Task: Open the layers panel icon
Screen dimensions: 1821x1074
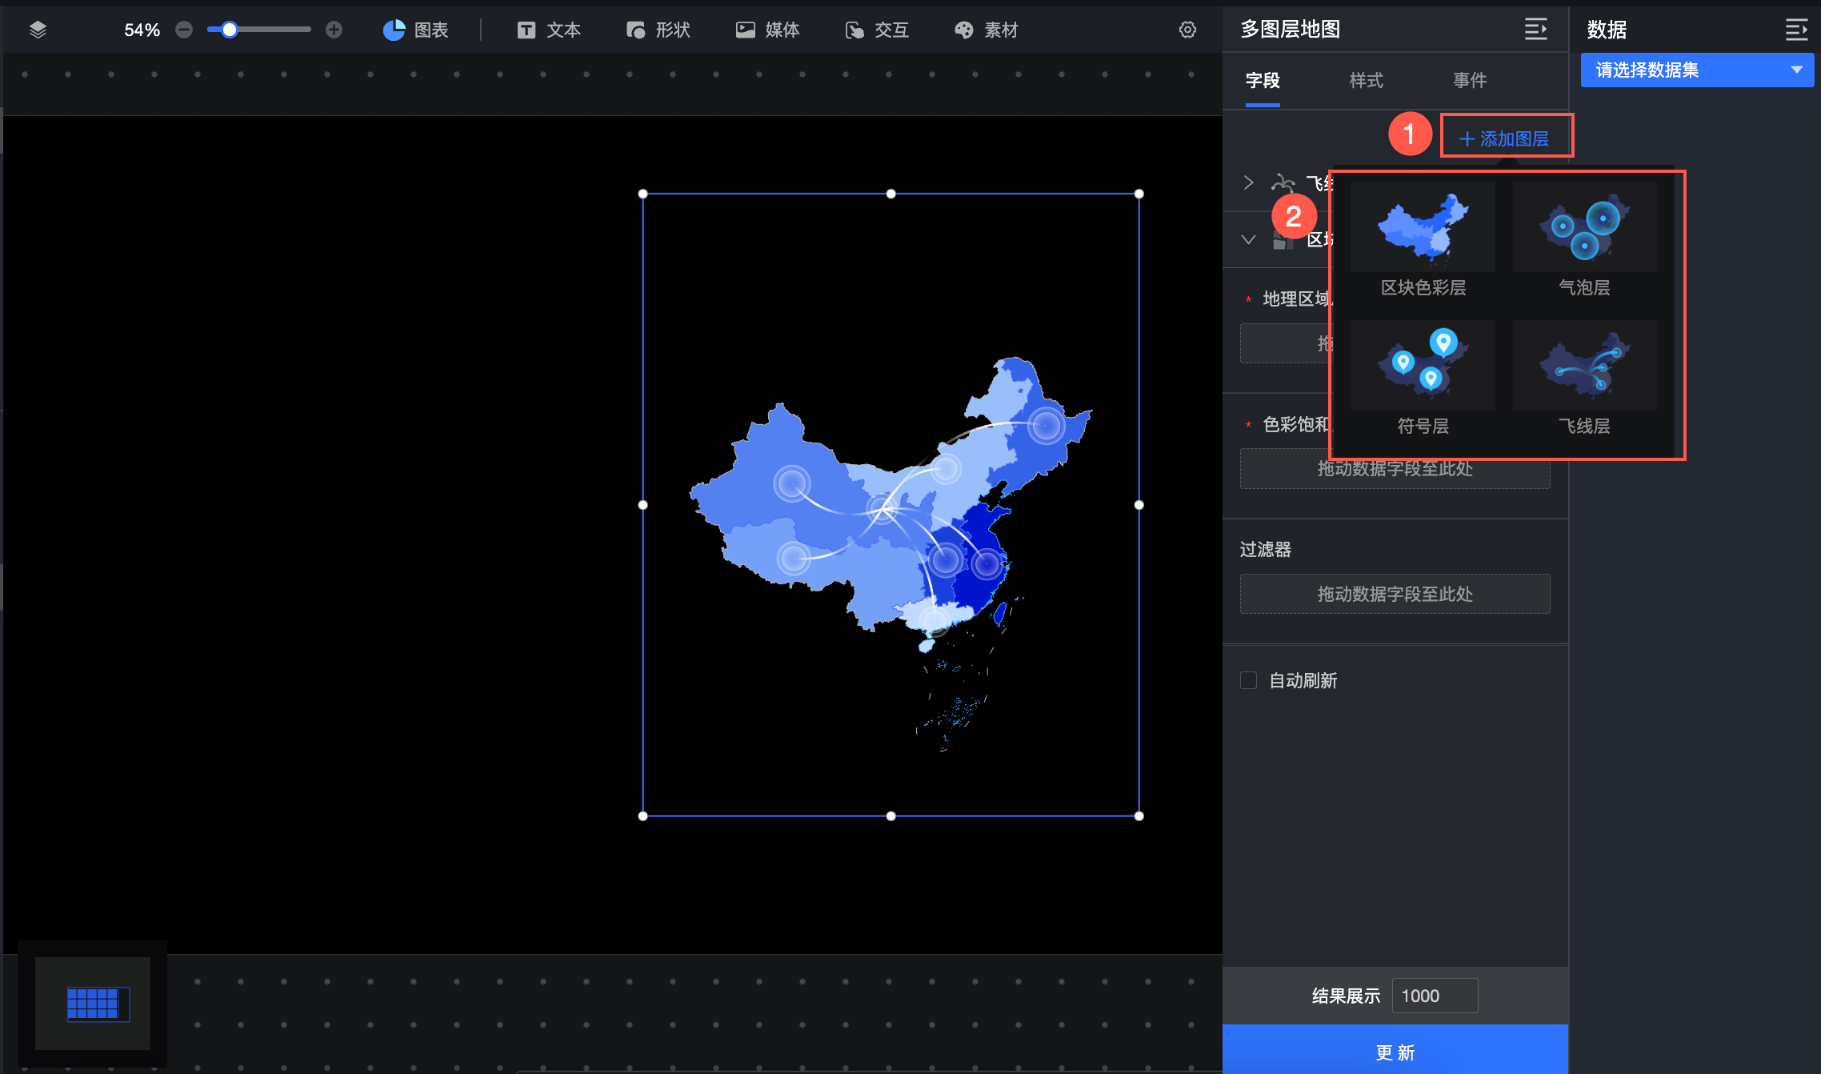Action: 38,30
